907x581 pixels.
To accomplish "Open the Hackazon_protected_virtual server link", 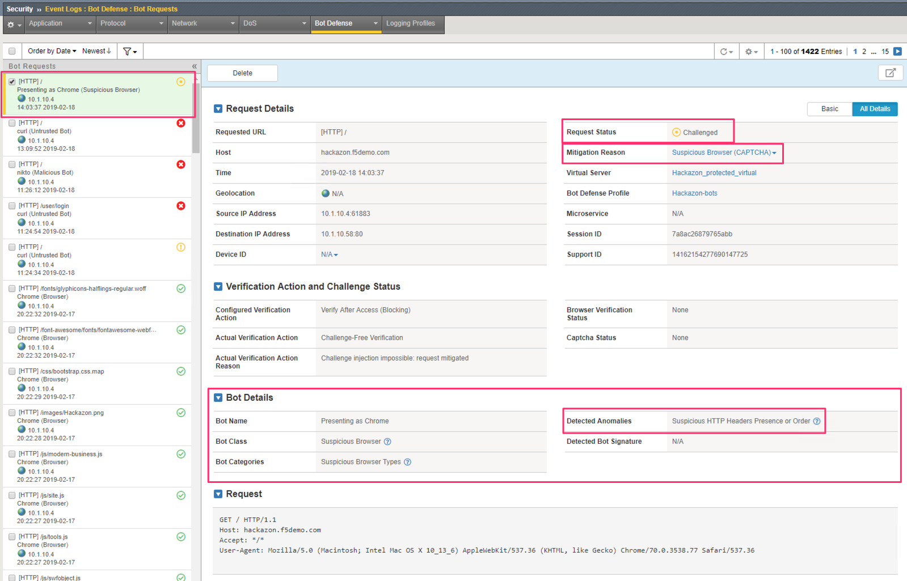I will (714, 173).
